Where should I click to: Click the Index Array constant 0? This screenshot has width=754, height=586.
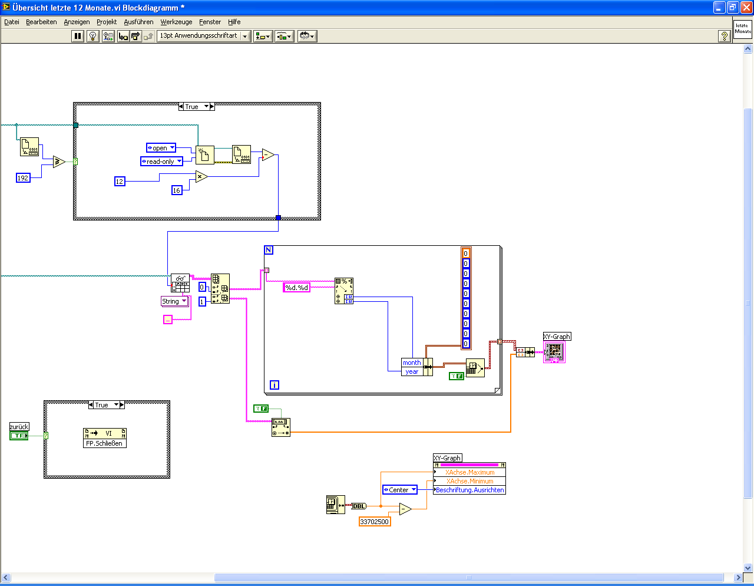[202, 288]
